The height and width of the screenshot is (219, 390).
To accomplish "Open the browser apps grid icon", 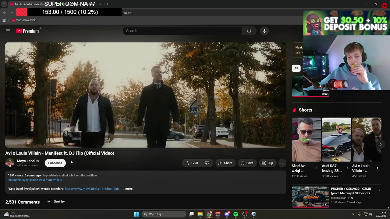I will click(x=4, y=20).
